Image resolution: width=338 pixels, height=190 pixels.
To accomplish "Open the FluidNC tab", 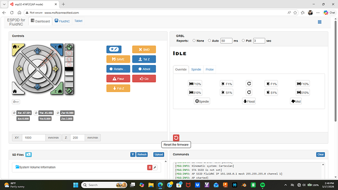I will pyautogui.click(x=62, y=21).
